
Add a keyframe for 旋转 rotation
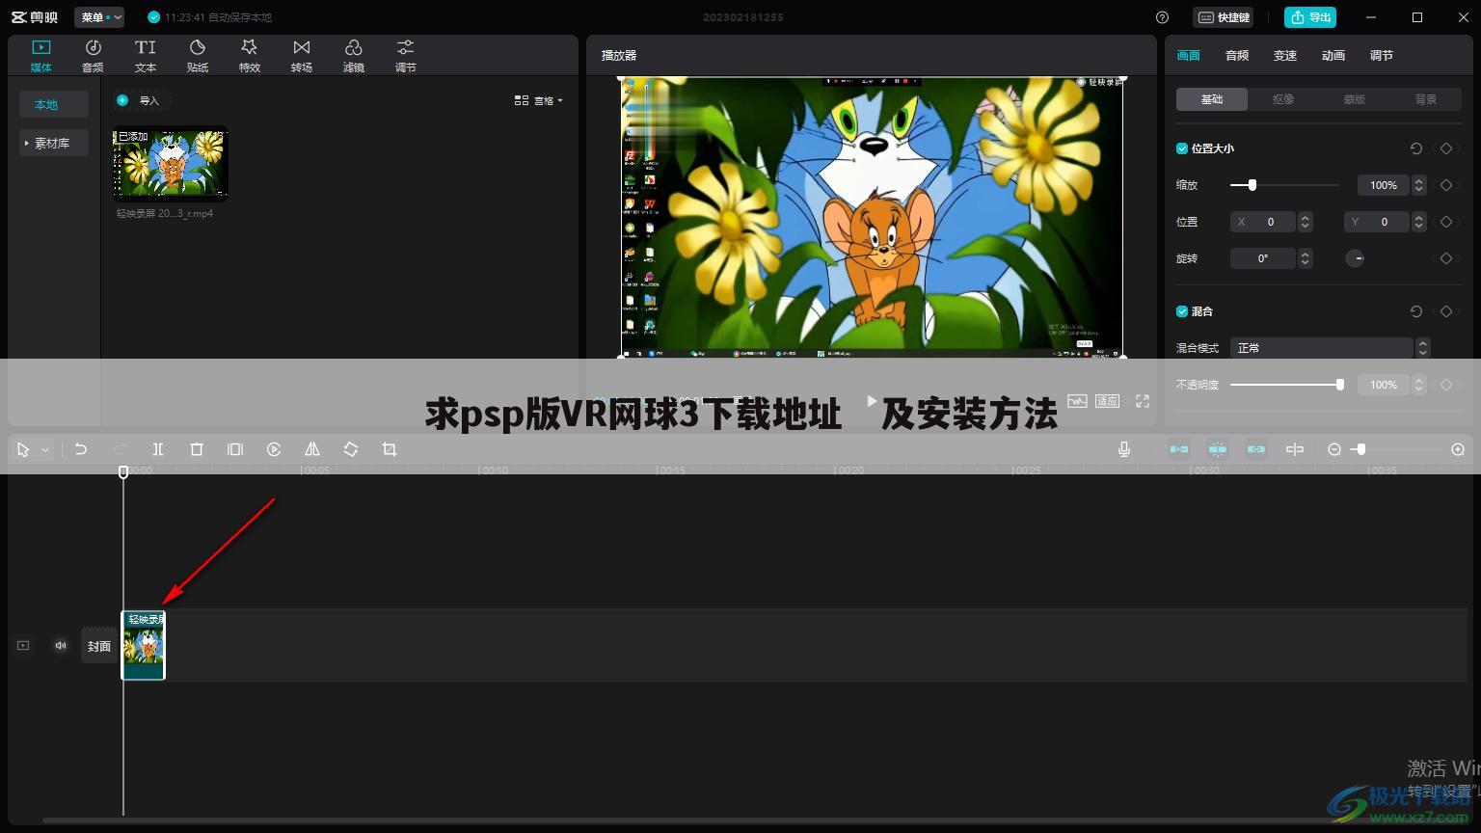coord(1446,258)
